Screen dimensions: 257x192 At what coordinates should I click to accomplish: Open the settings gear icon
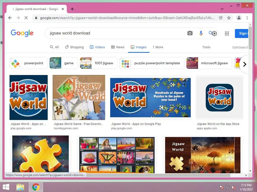(x=214, y=33)
